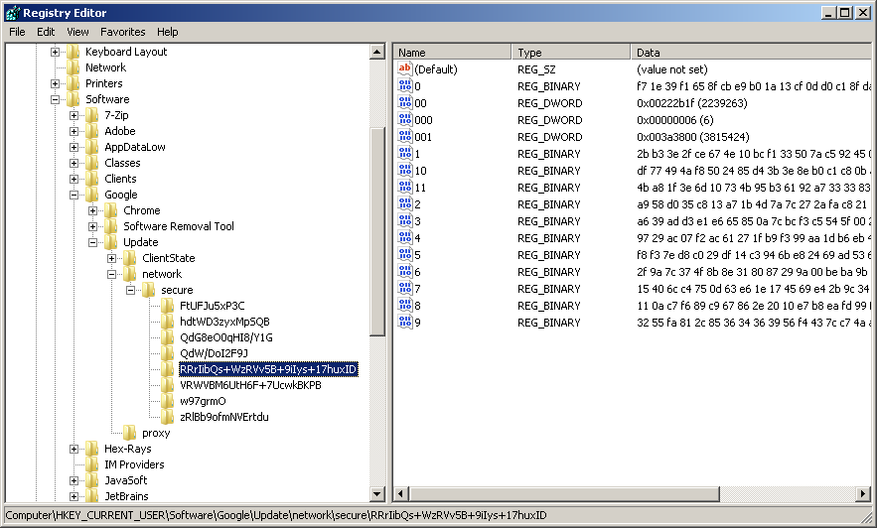Sort values by the Name column header
Image resolution: width=877 pixels, height=528 pixels.
pyautogui.click(x=452, y=53)
